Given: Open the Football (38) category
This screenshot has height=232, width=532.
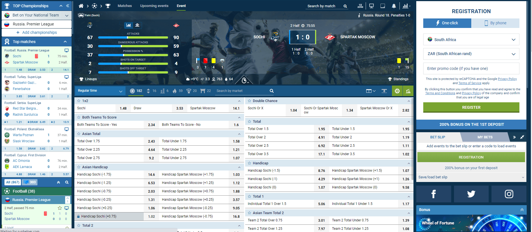Looking at the screenshot, I should click(37, 191).
